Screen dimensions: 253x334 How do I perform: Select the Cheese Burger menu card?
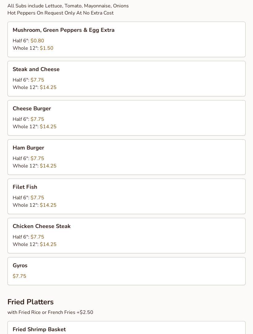click(126, 118)
